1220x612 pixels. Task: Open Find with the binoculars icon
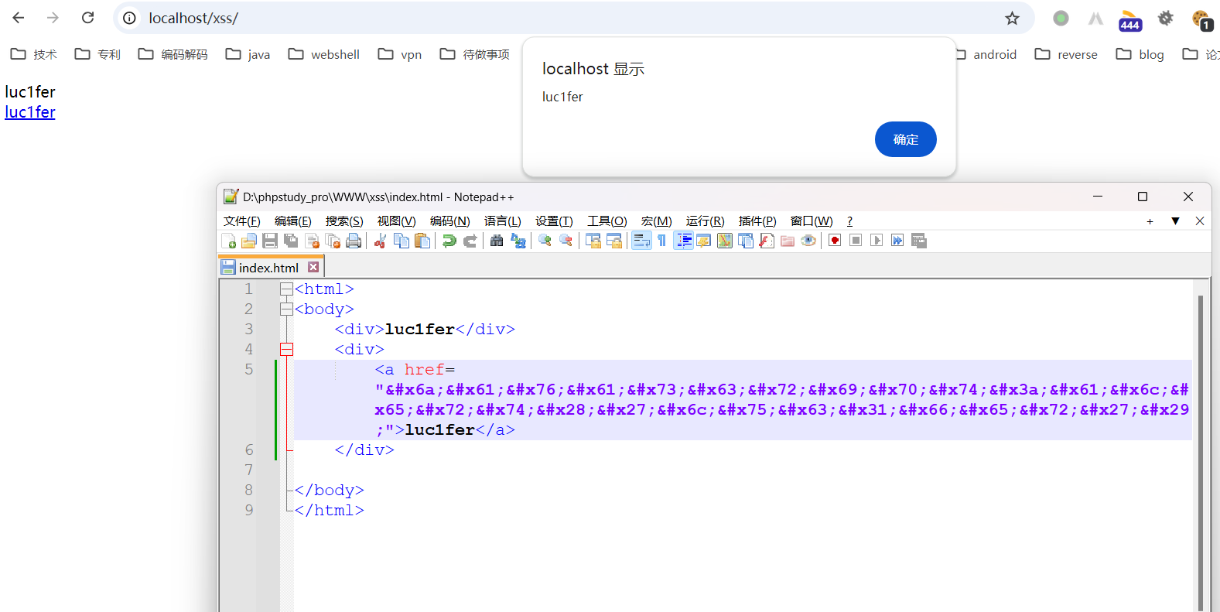point(497,241)
